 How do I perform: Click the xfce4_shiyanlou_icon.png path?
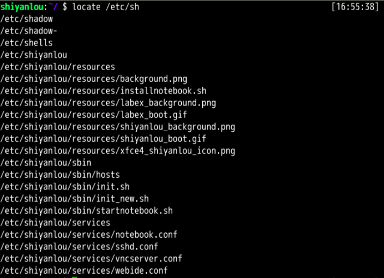tap(118, 151)
